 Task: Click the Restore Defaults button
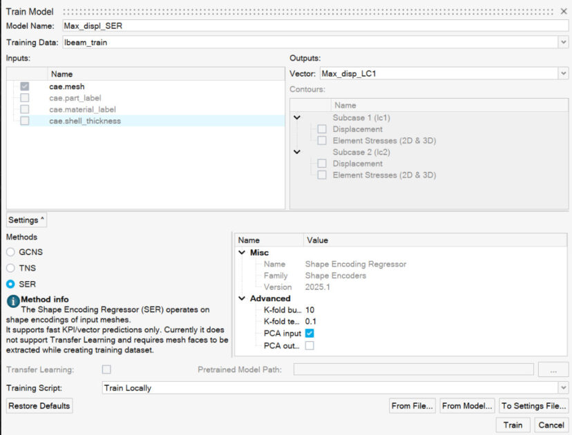point(39,406)
